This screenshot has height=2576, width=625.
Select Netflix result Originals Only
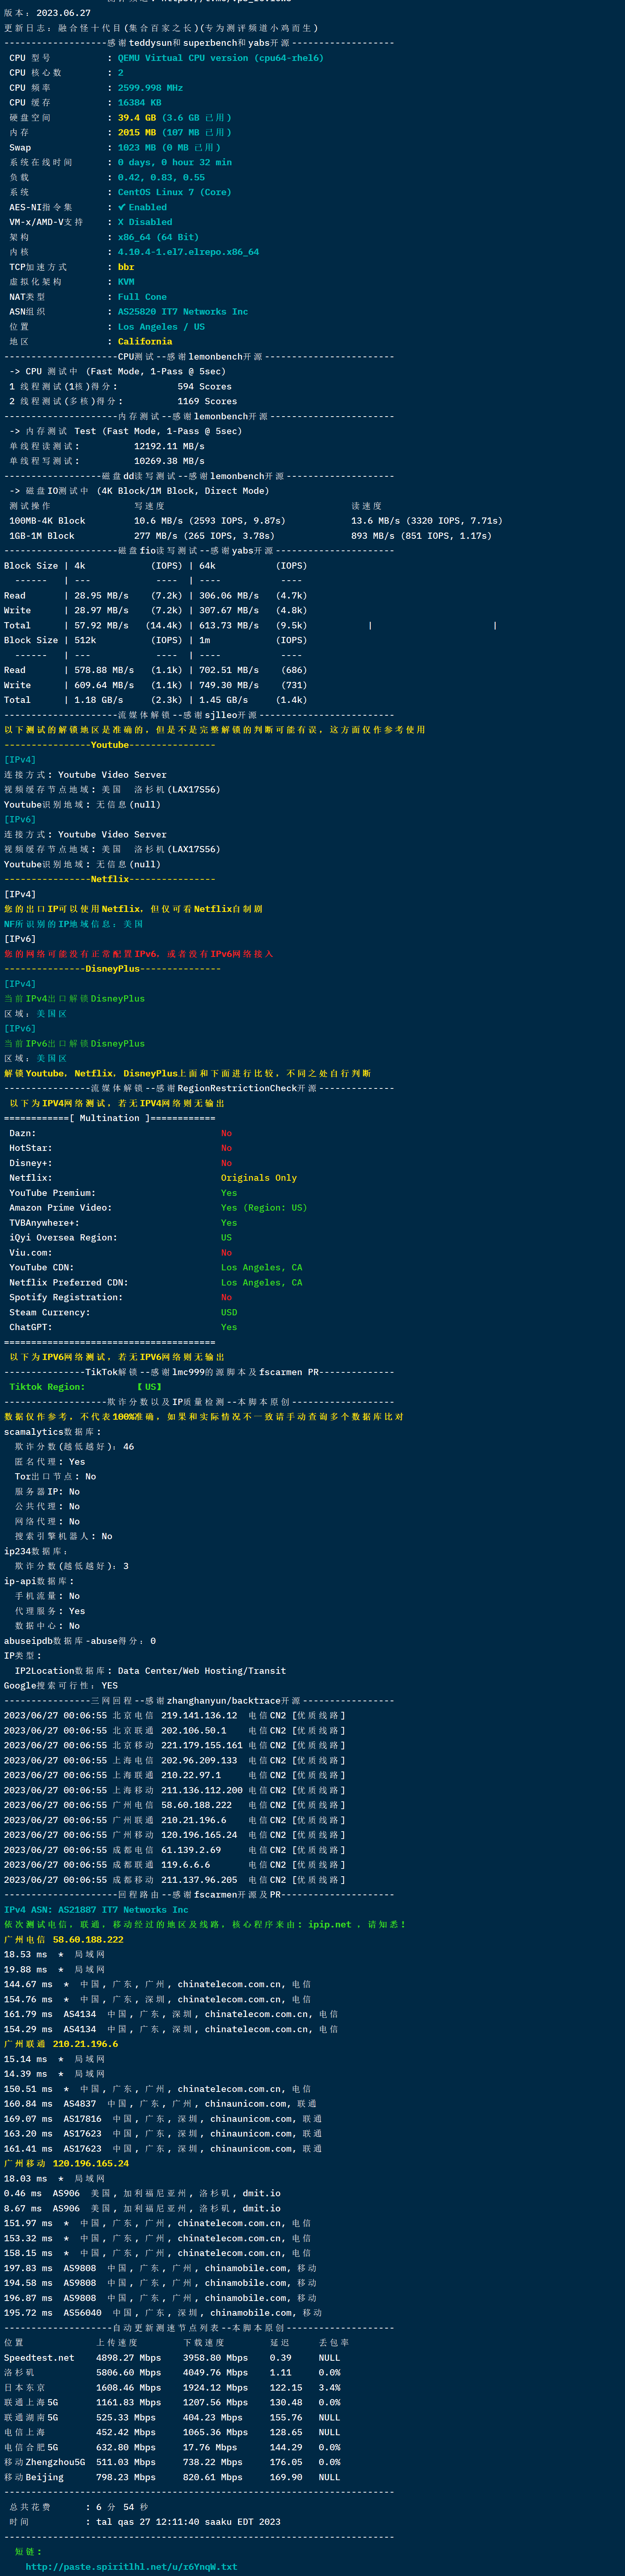(259, 1178)
